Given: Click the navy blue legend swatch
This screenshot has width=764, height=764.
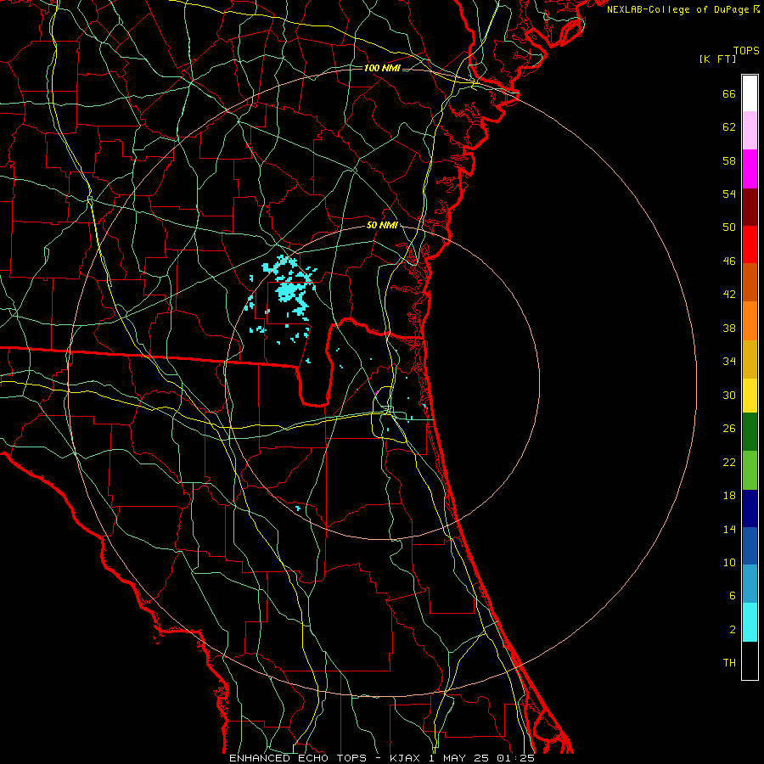Looking at the screenshot, I should 750,508.
